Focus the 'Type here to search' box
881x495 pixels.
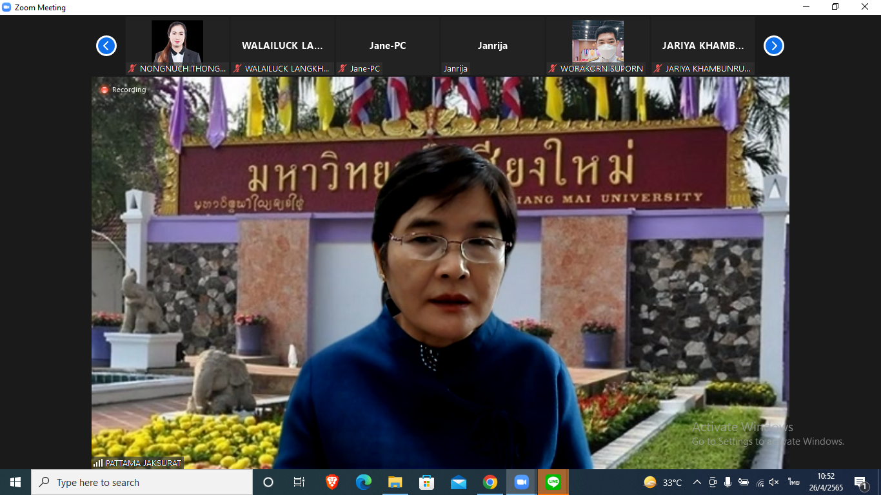(x=142, y=482)
